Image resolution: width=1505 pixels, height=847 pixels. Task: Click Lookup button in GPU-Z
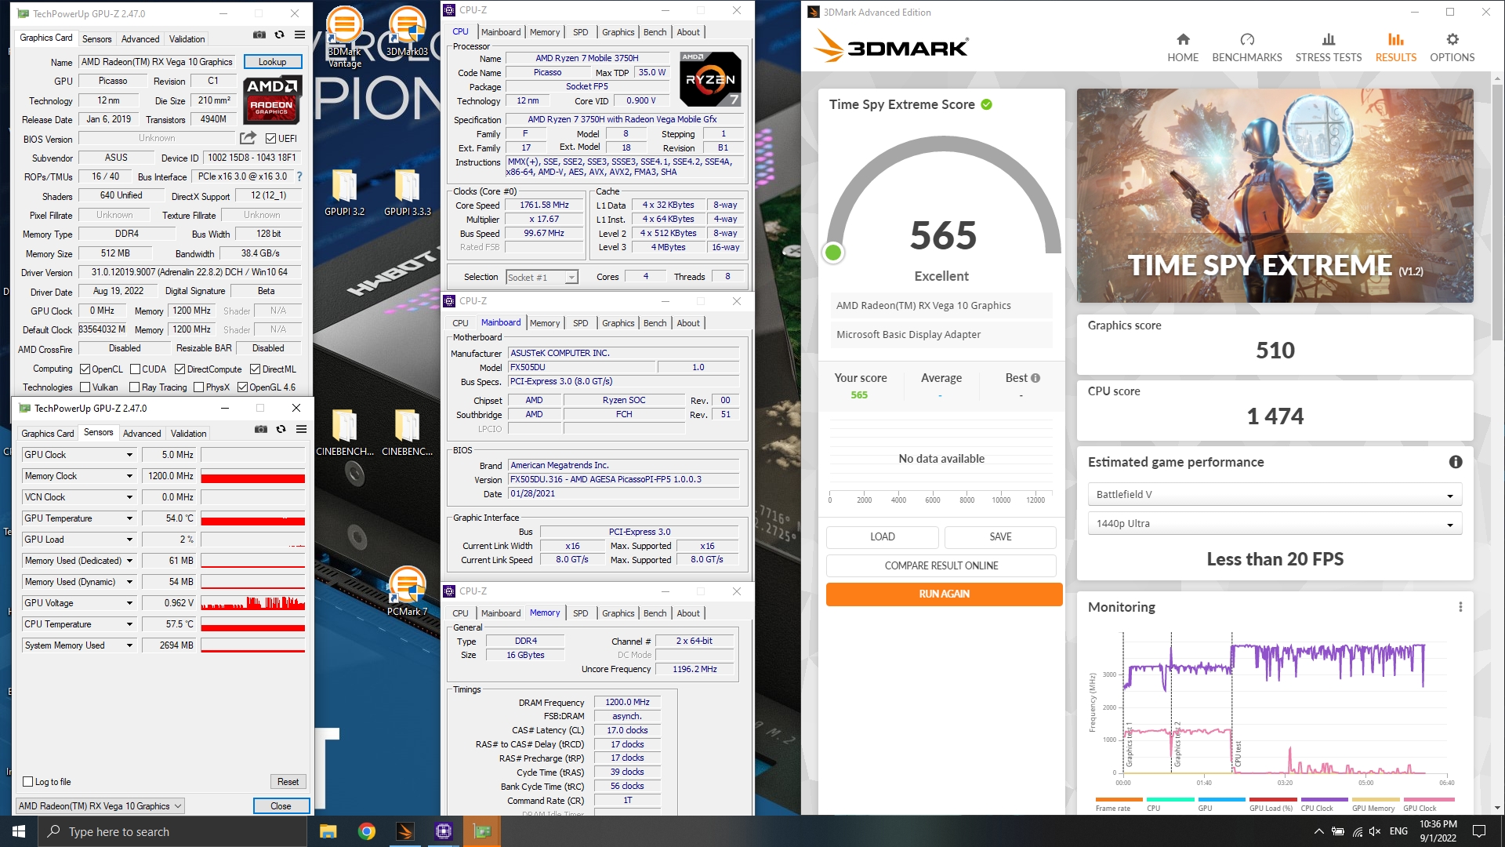click(272, 62)
